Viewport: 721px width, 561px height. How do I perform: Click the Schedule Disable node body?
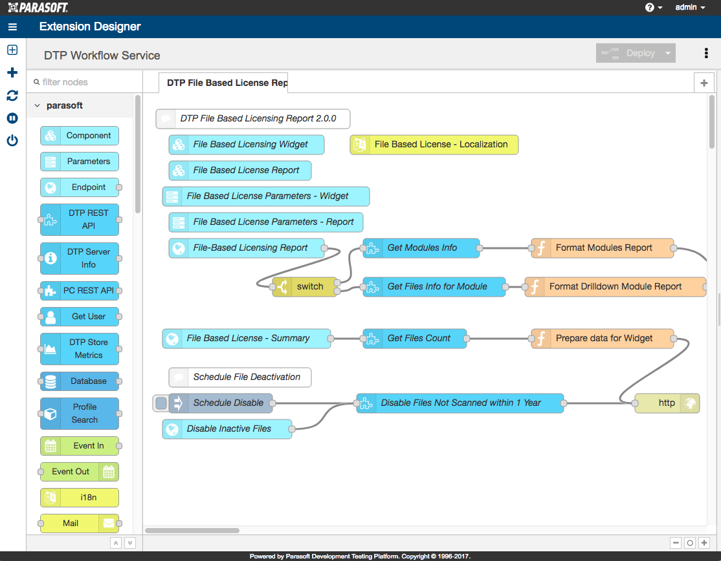pos(221,403)
